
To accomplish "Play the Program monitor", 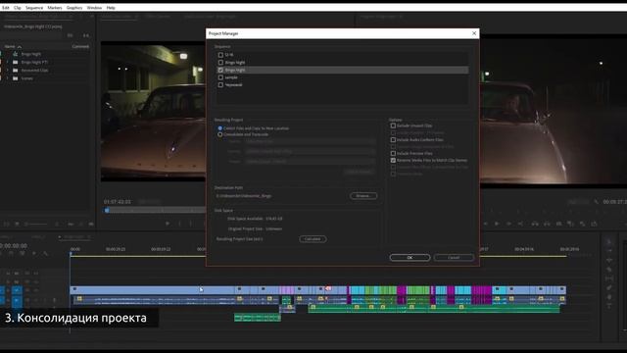I will pos(497,224).
